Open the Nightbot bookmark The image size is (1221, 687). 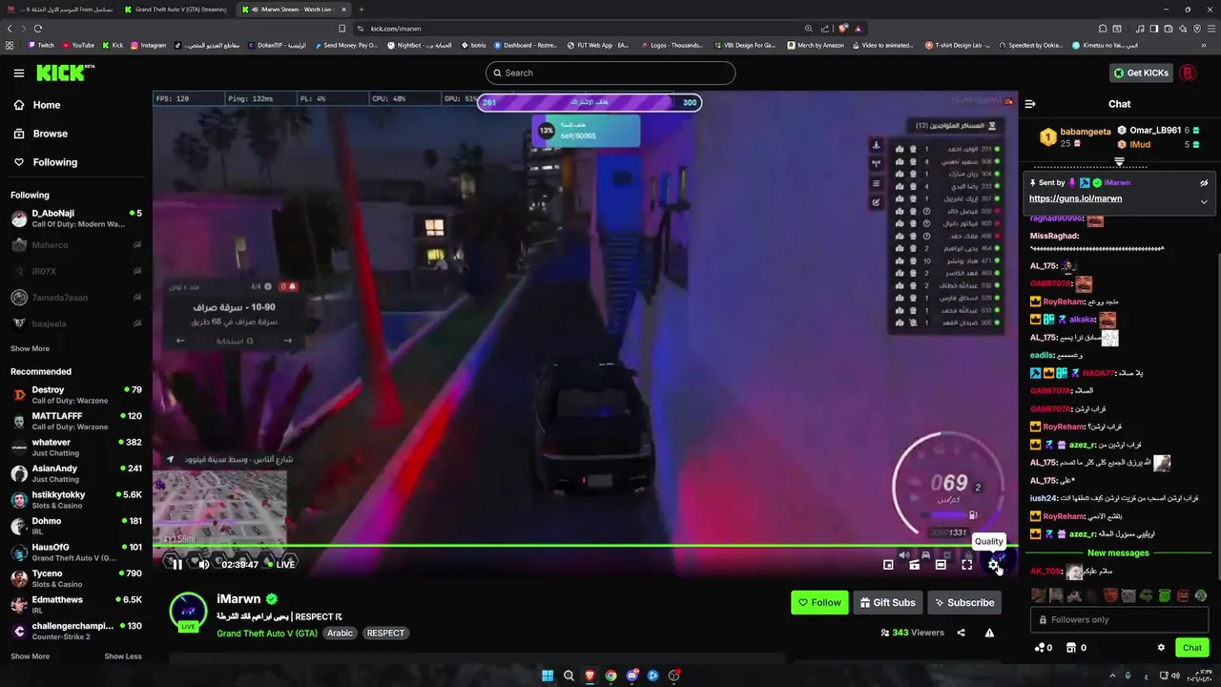(419, 45)
